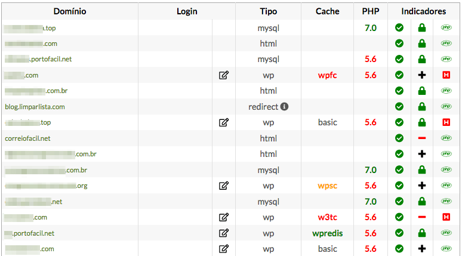Viewport: 462px width, 256px height.
Task: Click the plus indicator in wpsc row
Action: coord(422,186)
